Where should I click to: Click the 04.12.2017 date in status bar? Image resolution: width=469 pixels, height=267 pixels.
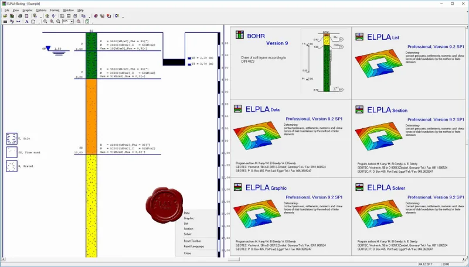(x=426, y=264)
